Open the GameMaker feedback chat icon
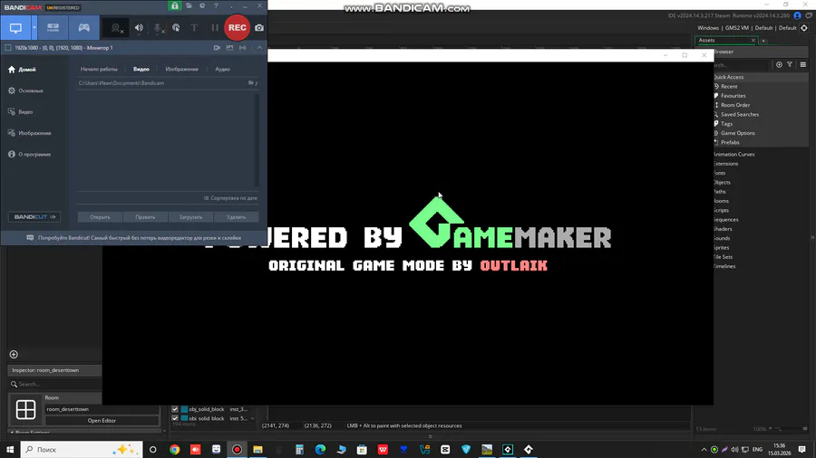Viewport: 816px width, 458px height. pos(809,15)
